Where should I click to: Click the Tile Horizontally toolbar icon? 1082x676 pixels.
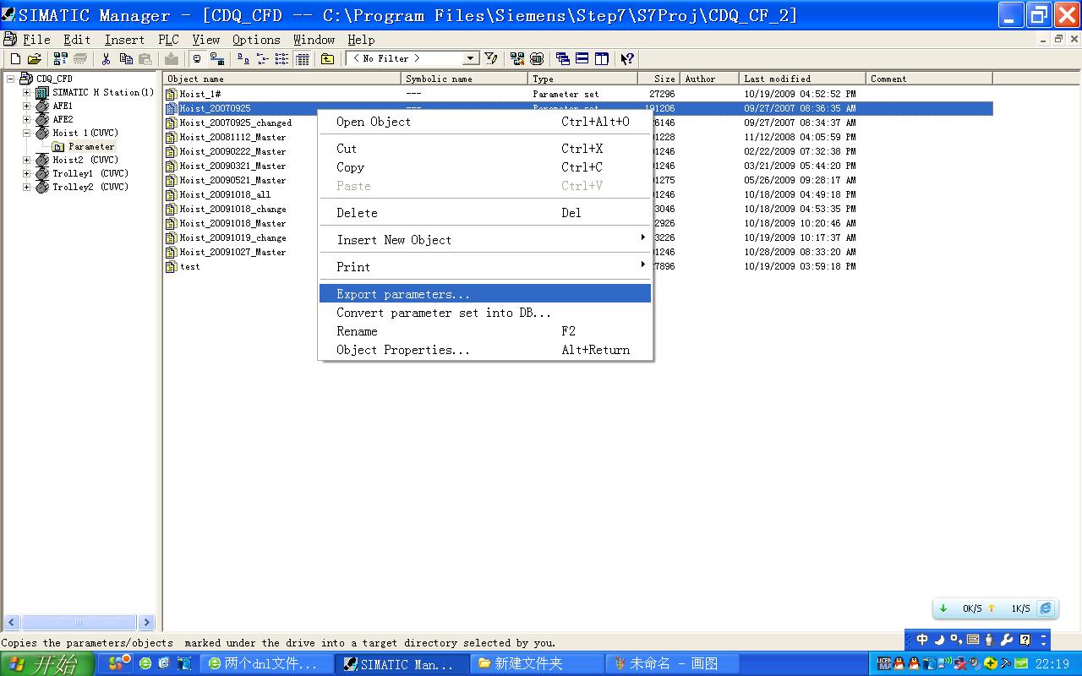(x=582, y=58)
